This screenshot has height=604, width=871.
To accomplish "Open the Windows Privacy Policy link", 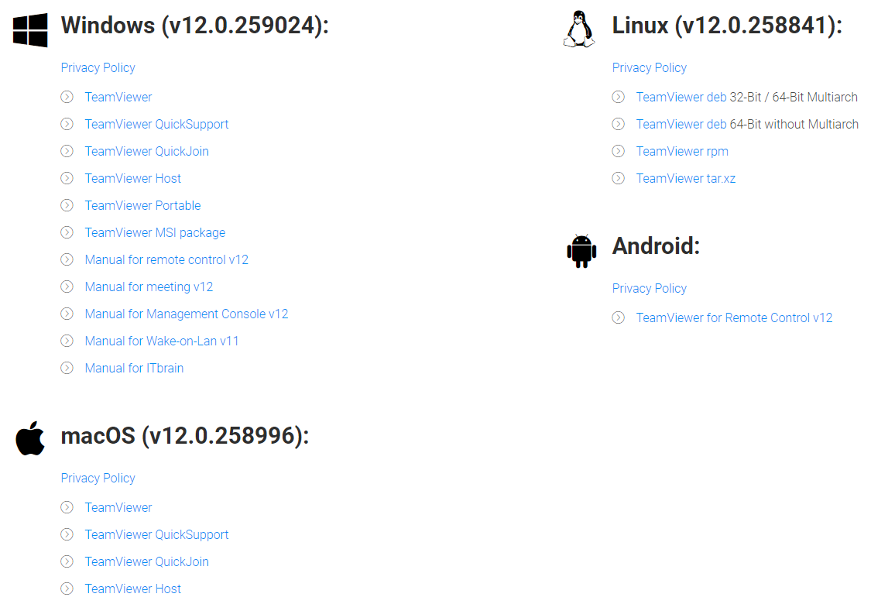I will 98,67.
